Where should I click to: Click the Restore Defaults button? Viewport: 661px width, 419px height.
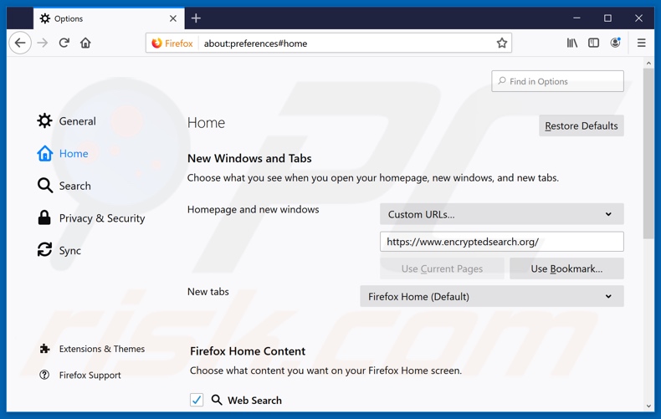[x=581, y=125]
